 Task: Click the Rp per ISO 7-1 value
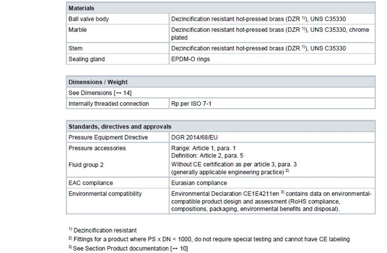(x=192, y=104)
